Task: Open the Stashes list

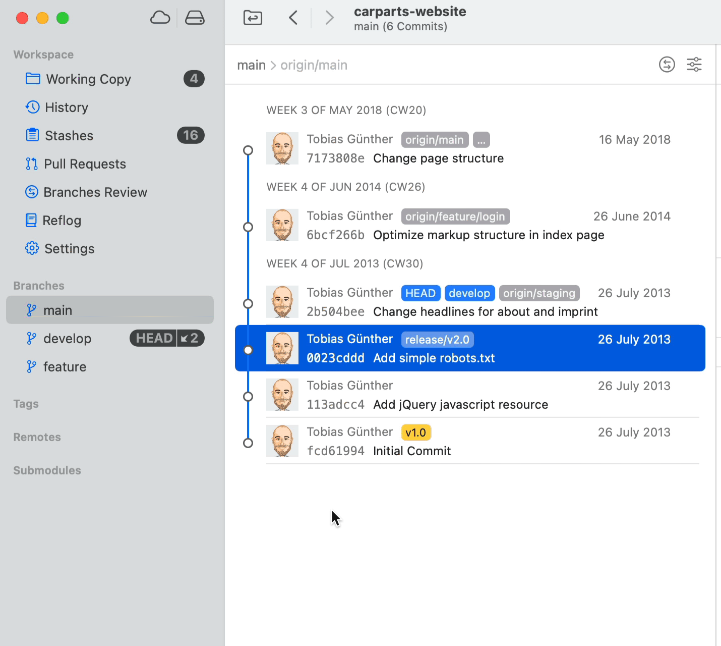Action: coord(69,136)
